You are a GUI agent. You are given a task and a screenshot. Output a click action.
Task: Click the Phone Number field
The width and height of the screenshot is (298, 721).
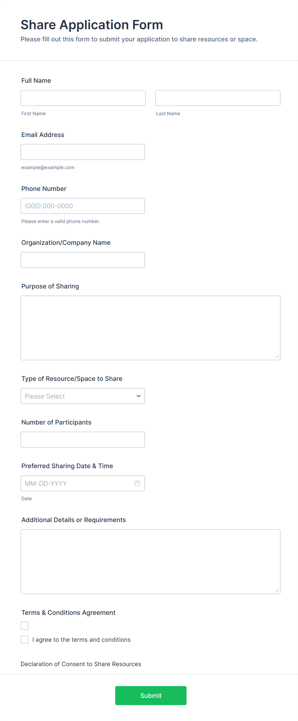83,206
